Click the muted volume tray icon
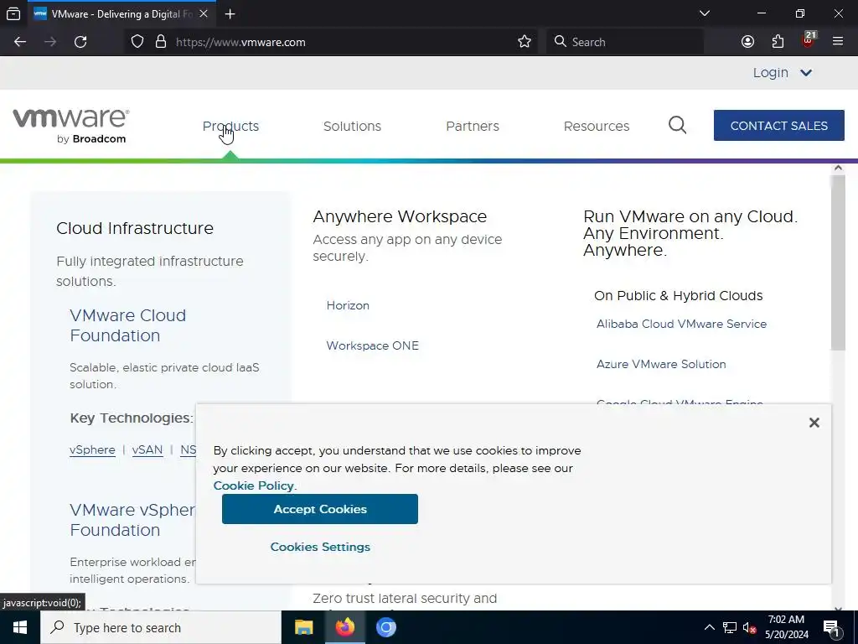The image size is (858, 644). tap(750, 627)
